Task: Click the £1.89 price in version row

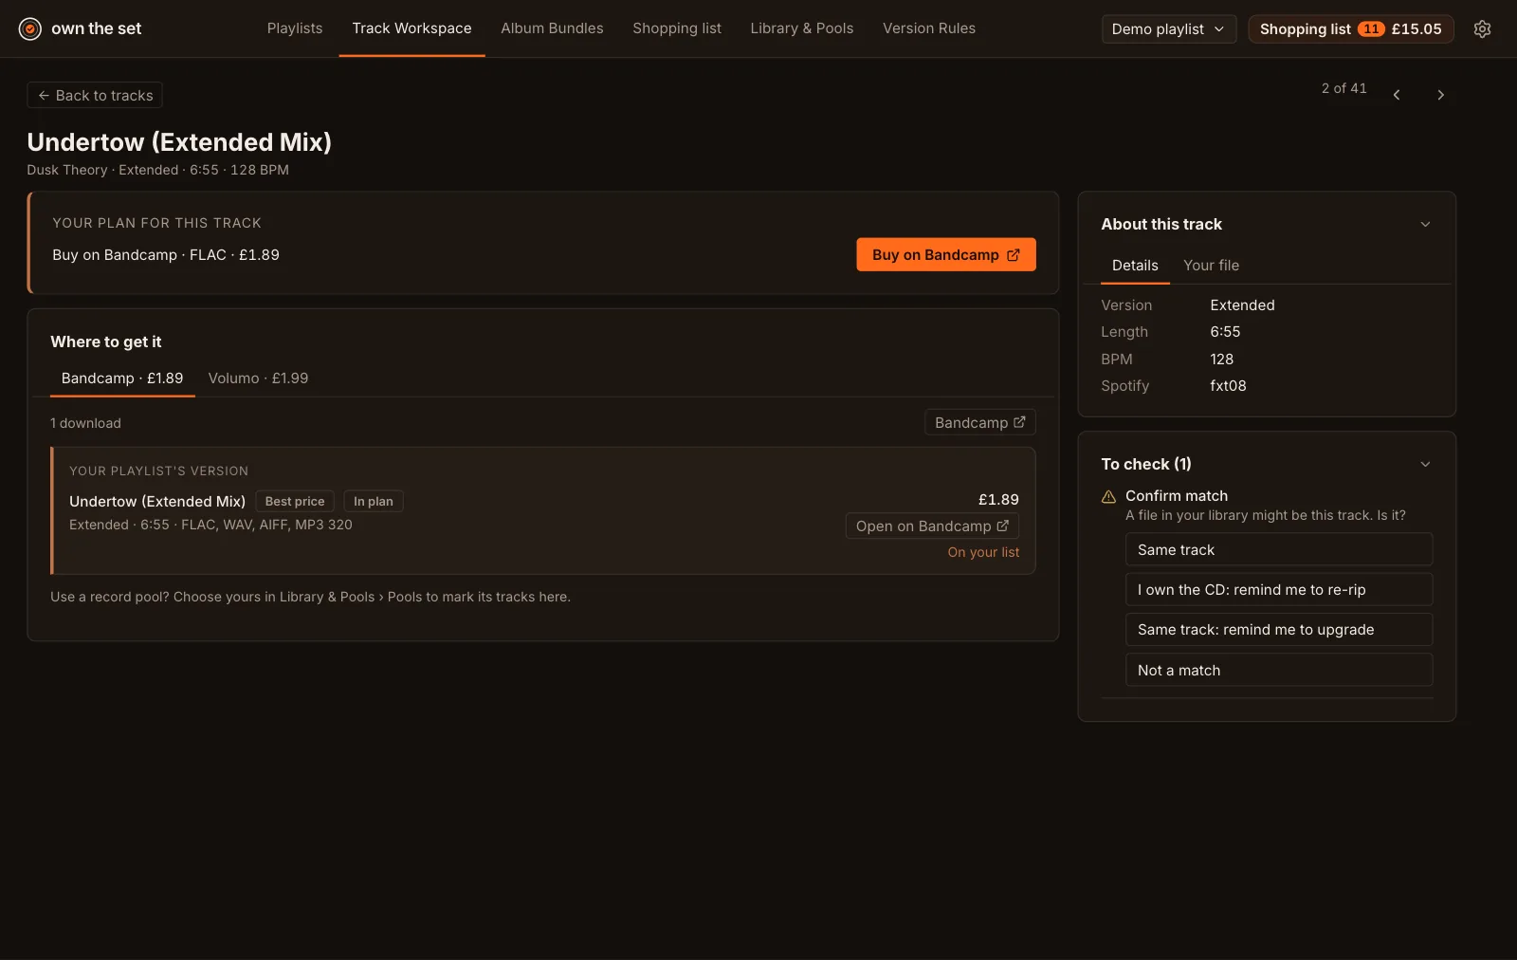Action: click(x=998, y=499)
